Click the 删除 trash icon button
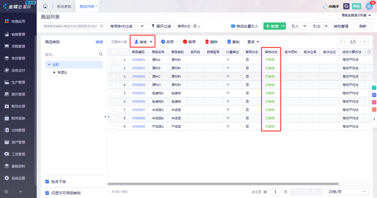 tap(207, 42)
